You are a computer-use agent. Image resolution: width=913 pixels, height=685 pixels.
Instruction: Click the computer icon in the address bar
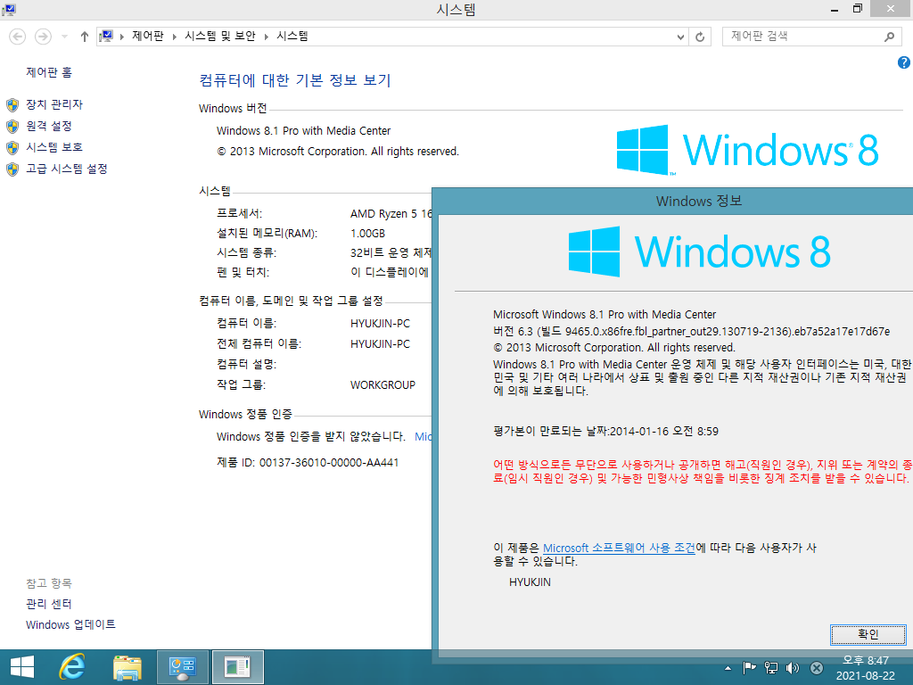click(x=106, y=36)
